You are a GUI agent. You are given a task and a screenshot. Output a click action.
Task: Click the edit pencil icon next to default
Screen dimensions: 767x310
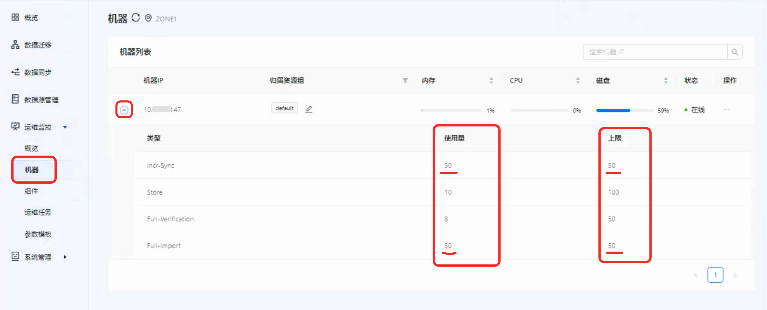coord(309,109)
